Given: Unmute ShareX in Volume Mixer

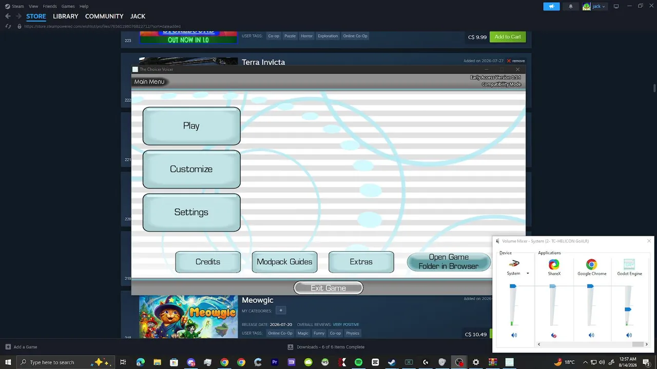Looking at the screenshot, I should tap(553, 335).
